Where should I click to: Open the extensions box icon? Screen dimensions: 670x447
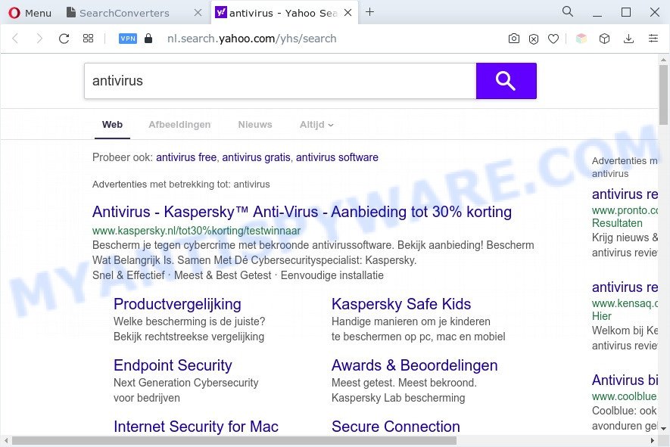pyautogui.click(x=604, y=39)
